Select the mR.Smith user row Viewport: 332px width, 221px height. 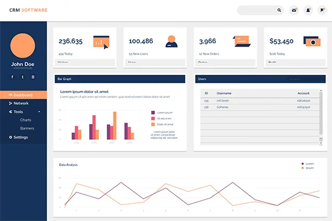[x=260, y=101]
